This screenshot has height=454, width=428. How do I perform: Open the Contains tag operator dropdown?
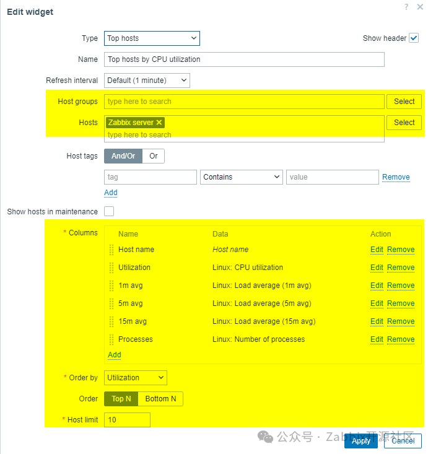[242, 177]
